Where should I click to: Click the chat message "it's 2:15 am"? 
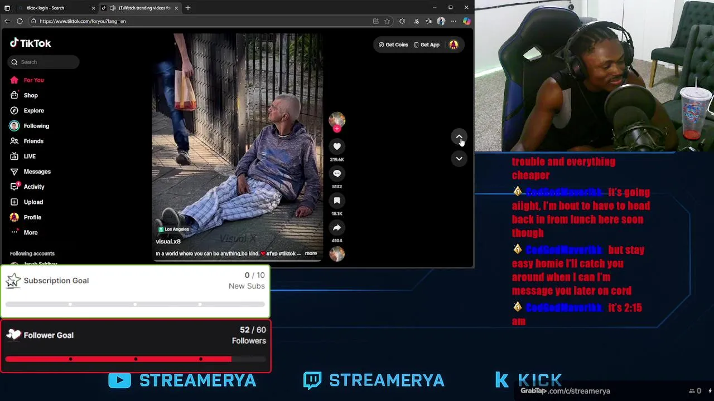pos(577,314)
